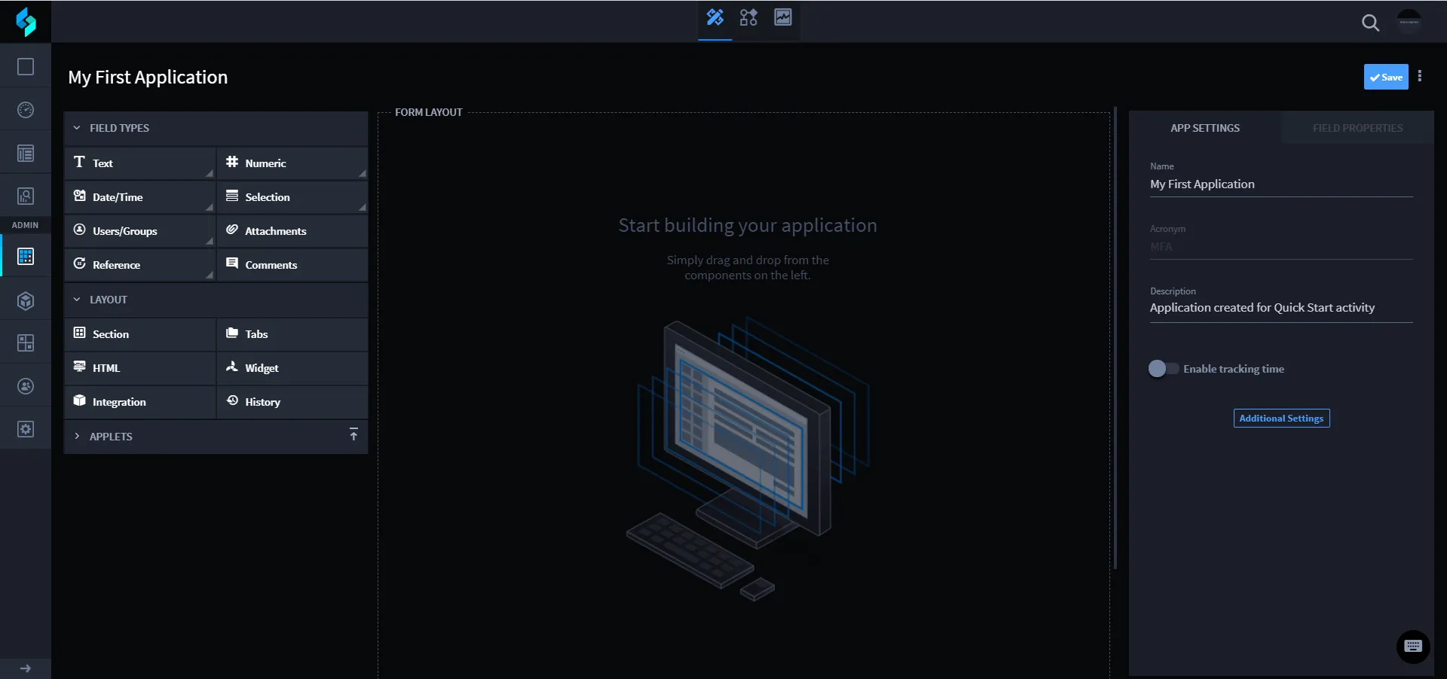Switch to the Field Properties tab
Screen dimensions: 1447x679
click(1357, 128)
